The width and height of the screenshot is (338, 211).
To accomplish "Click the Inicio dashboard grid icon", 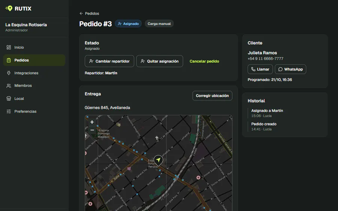I will click(9, 47).
